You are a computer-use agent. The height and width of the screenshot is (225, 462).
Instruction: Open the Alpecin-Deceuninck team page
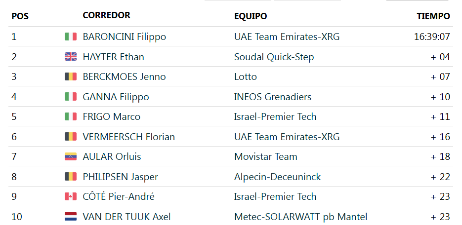(x=277, y=177)
